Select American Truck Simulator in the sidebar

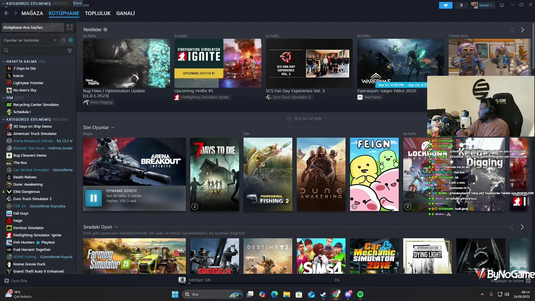point(35,133)
